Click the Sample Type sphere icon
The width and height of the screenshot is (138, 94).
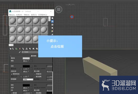pyautogui.click(x=52, y=18)
